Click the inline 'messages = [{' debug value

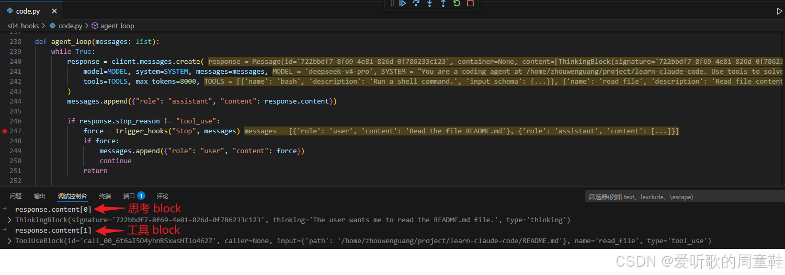tap(270, 131)
